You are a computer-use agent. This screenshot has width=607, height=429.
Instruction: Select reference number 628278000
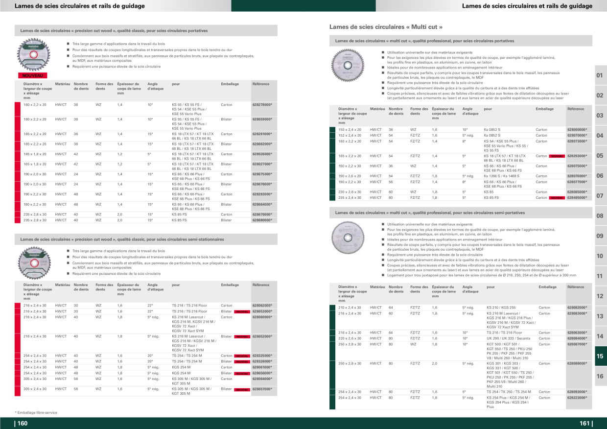coord(262,104)
